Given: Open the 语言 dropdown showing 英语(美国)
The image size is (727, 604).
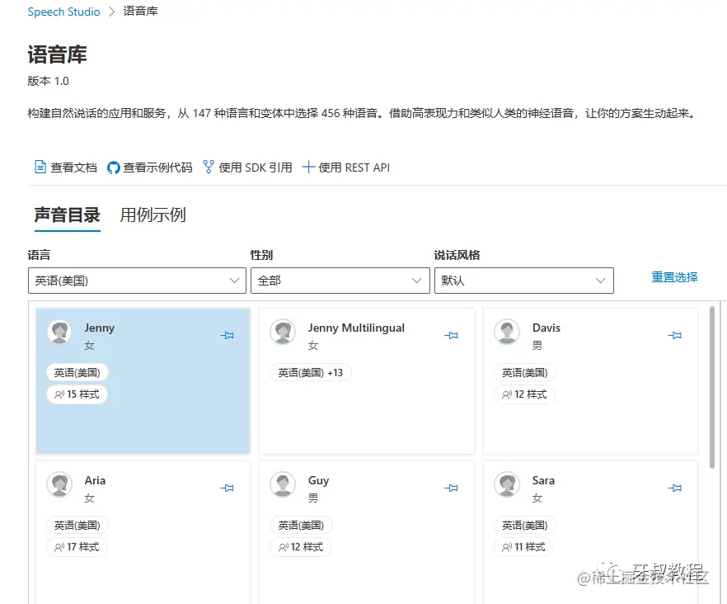Looking at the screenshot, I should tap(137, 281).
